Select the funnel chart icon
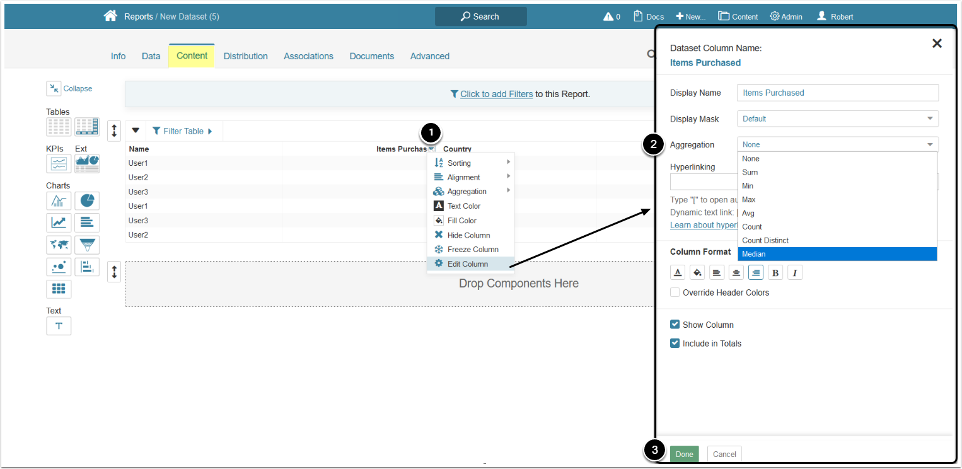The image size is (962, 469). click(x=87, y=245)
